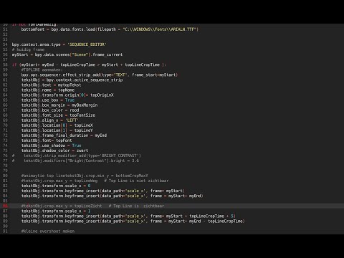Click the tekstObj.font= topFont line
The width and height of the screenshot is (344, 258).
point(47,140)
